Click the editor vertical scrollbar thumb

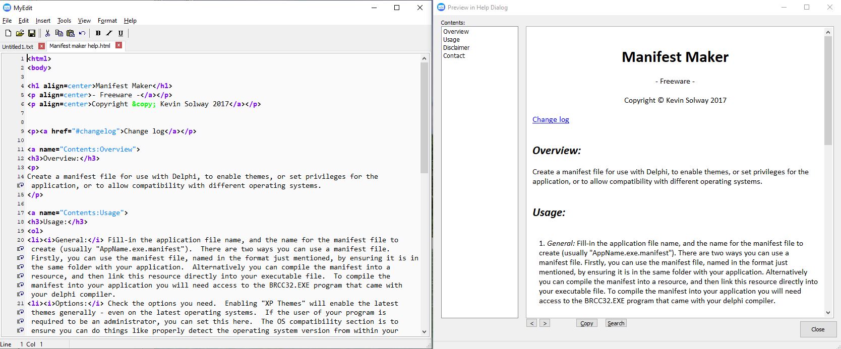pos(424,118)
